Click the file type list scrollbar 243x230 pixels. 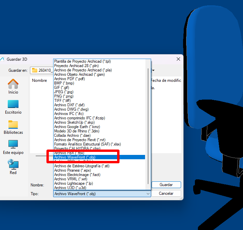pos(148,126)
